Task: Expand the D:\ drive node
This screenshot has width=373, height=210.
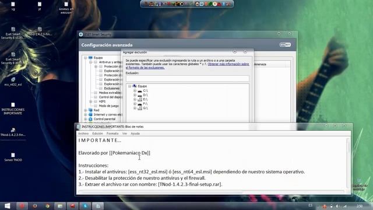Action: tap(135, 95)
